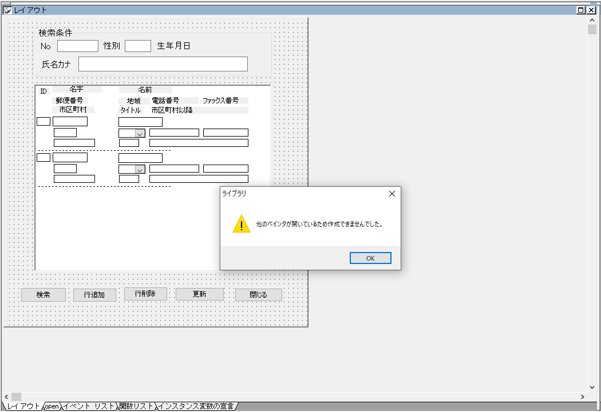Click the 更新 button
Image resolution: width=601 pixels, height=412 pixels.
click(x=199, y=294)
